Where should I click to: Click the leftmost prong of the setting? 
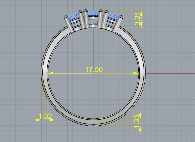pyautogui.click(x=69, y=23)
